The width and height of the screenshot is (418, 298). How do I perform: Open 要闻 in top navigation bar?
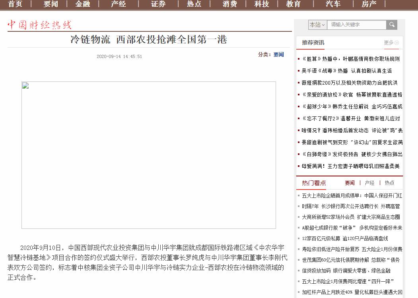(x=51, y=4)
